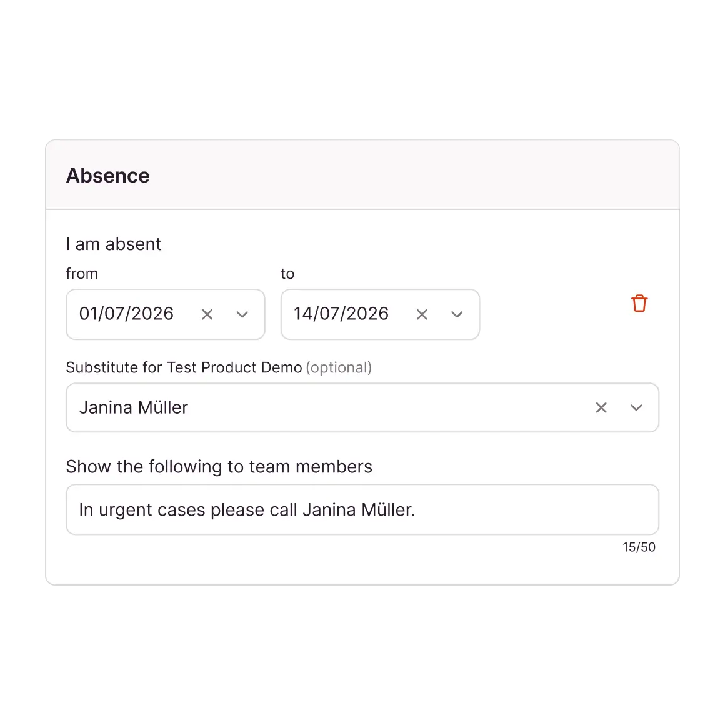Click the 15/50 character counter
The width and height of the screenshot is (725, 725).
(639, 547)
